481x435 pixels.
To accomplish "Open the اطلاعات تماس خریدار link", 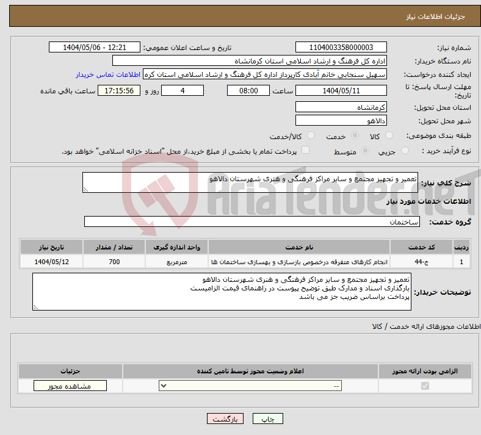I will point(108,74).
